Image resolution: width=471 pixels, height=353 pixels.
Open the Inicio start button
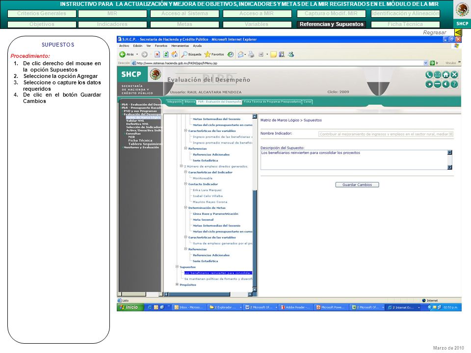pyautogui.click(x=130, y=307)
